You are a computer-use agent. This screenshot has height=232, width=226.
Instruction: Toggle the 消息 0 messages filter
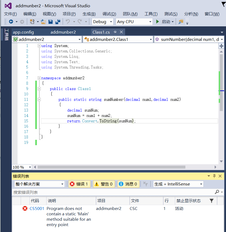(128, 184)
